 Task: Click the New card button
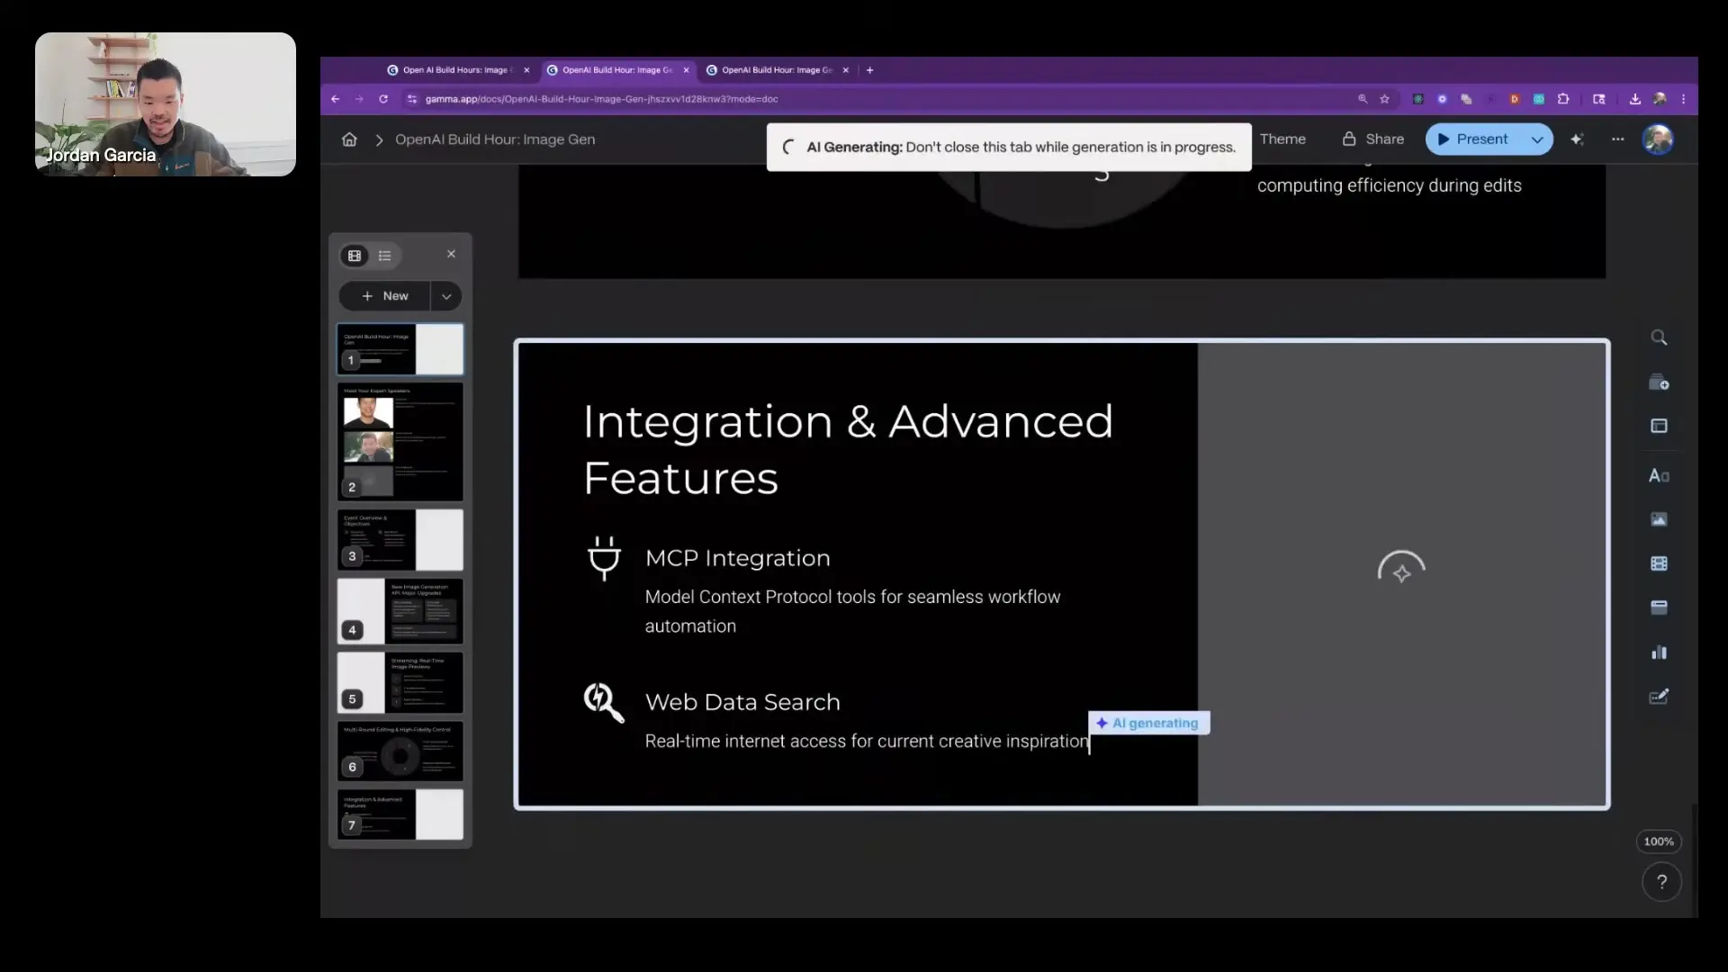pos(385,296)
